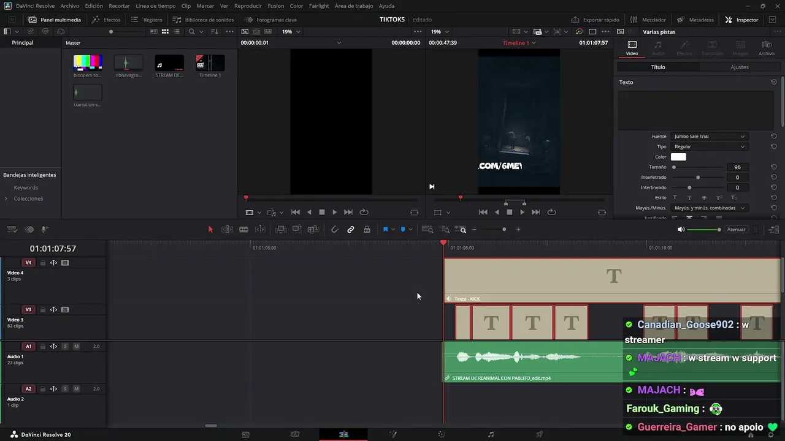This screenshot has height=441, width=785.
Task: Mute the Audio 1 track
Action: tap(76, 347)
